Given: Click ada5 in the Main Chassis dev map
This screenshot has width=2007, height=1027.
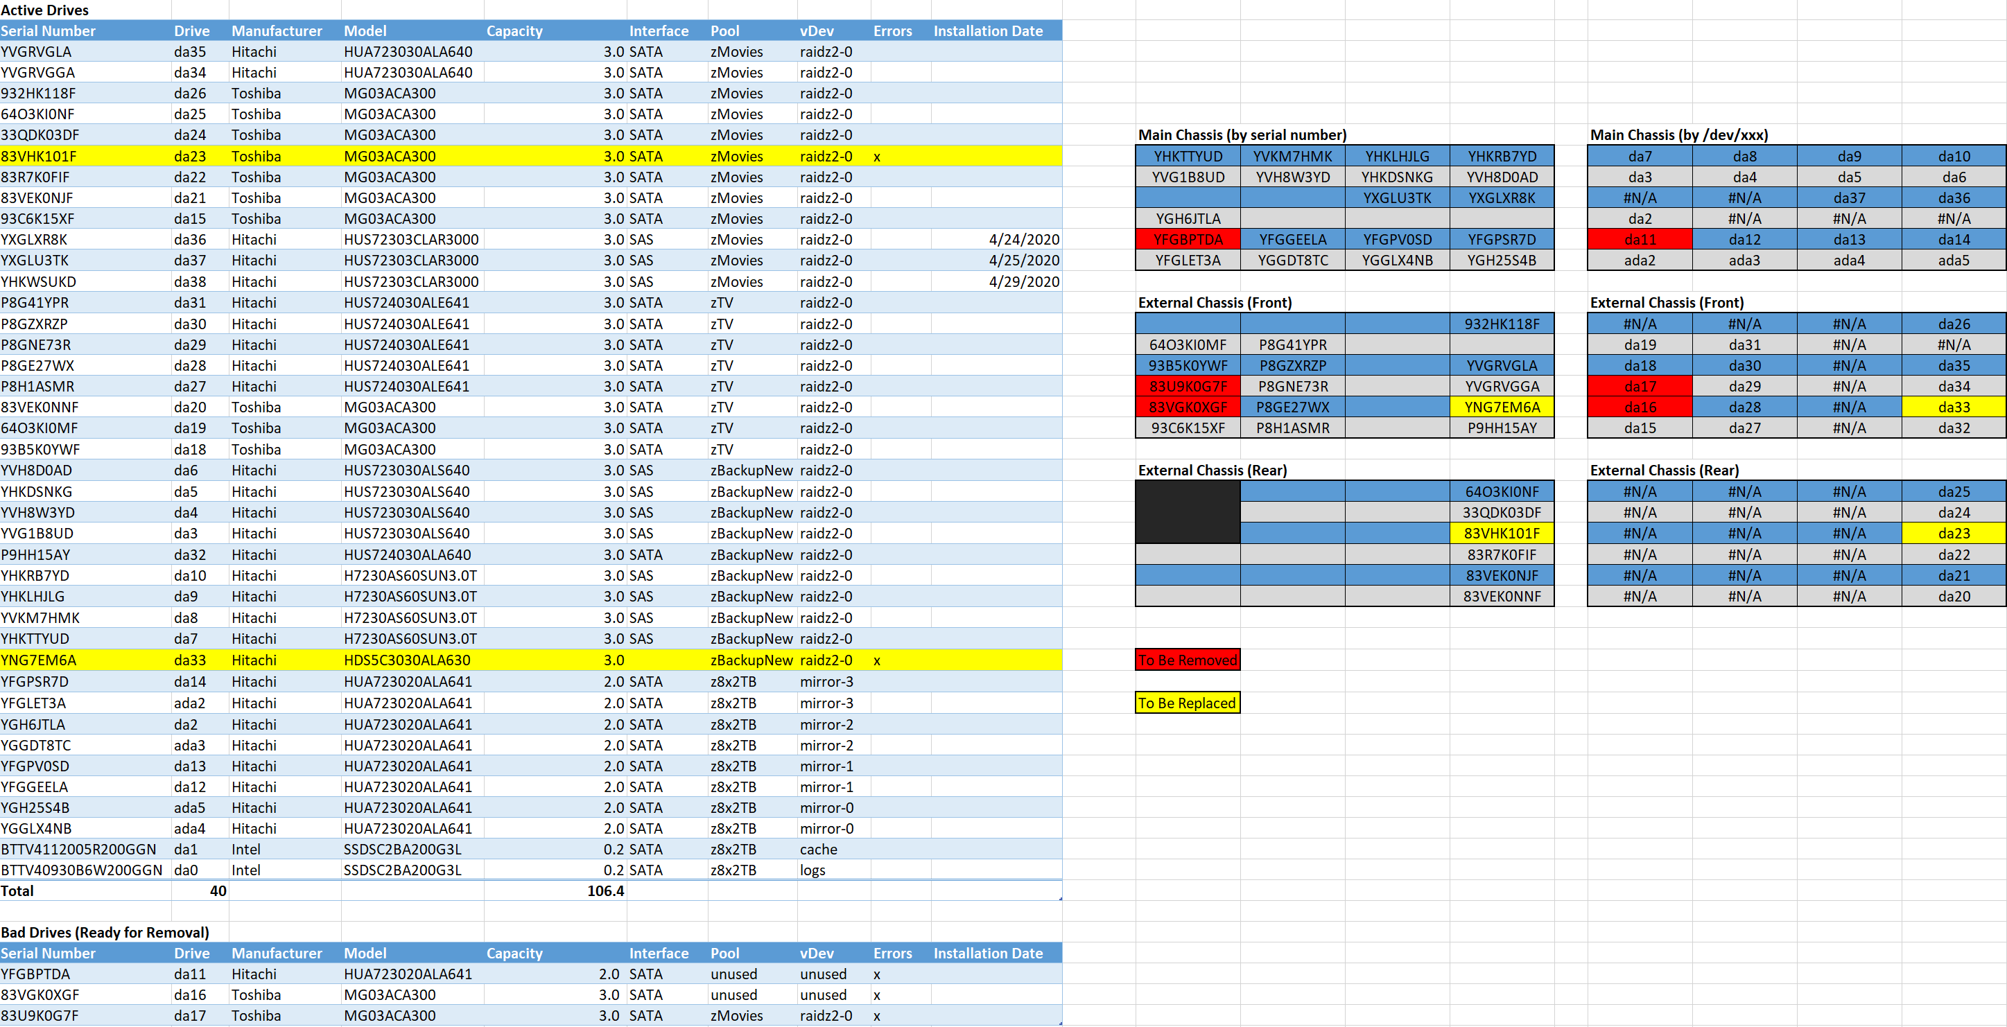Looking at the screenshot, I should pos(1954,261).
